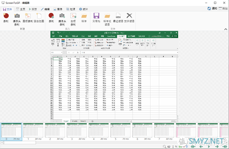The height and width of the screenshot is (149, 229).
Task: Click the '60 ms' delay of frame 3
Action: (x=82, y=139)
